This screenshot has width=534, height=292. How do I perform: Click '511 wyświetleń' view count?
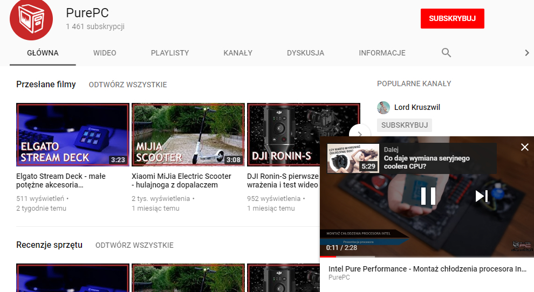[x=40, y=198]
